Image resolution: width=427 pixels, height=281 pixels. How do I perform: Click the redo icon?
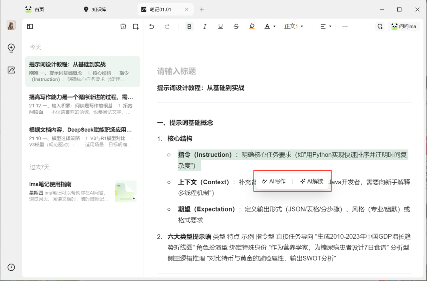point(167,26)
